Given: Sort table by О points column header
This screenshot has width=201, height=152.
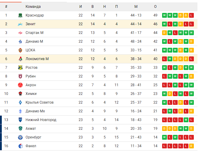Looking at the screenshot, I should point(155,7).
